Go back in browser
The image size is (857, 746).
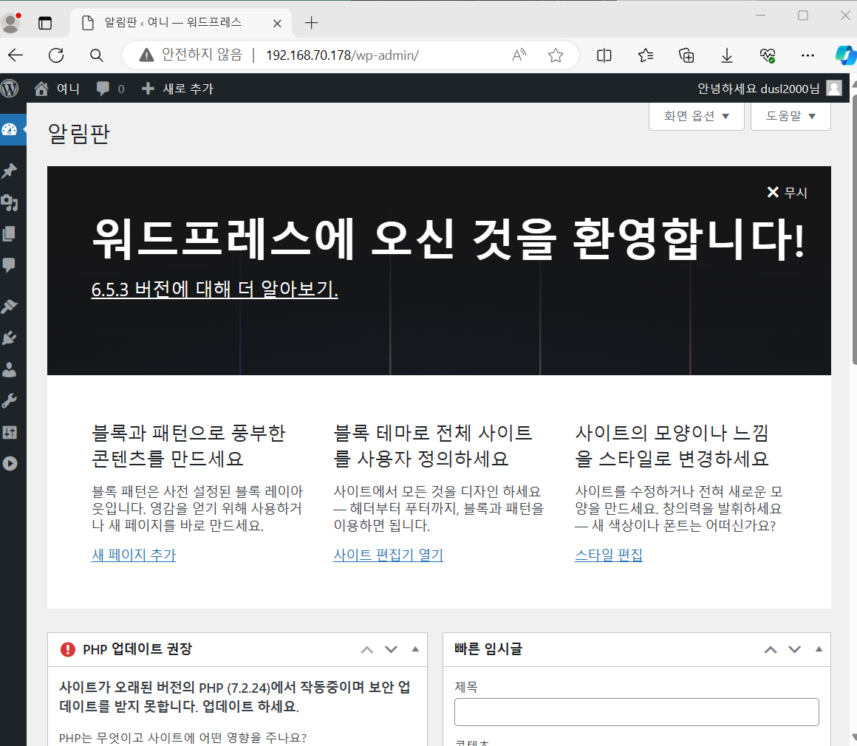16,55
